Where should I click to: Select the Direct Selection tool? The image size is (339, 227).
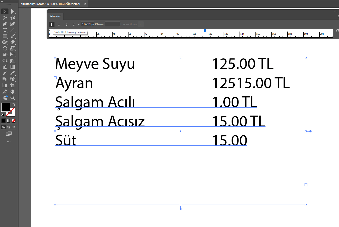click(x=13, y=11)
